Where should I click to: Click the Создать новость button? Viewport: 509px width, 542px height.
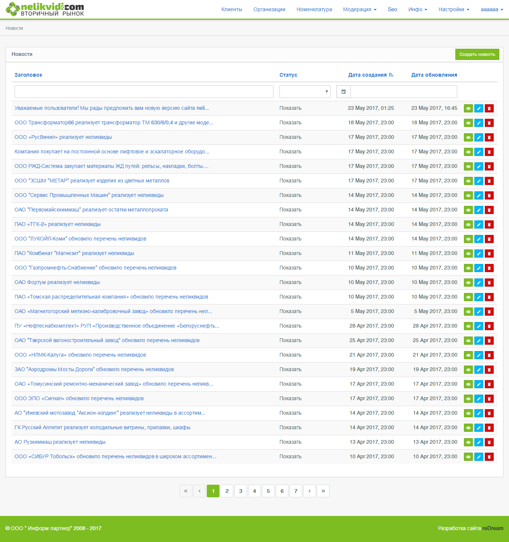pyautogui.click(x=477, y=54)
